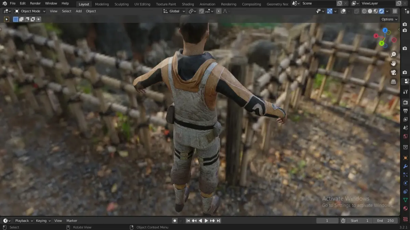Viewport: 410px width, 230px height.
Task: Select the Intersect selection mode icon
Action: pyautogui.click(x=39, y=19)
